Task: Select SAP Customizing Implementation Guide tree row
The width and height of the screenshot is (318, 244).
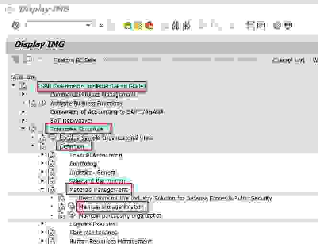Action: [91, 86]
